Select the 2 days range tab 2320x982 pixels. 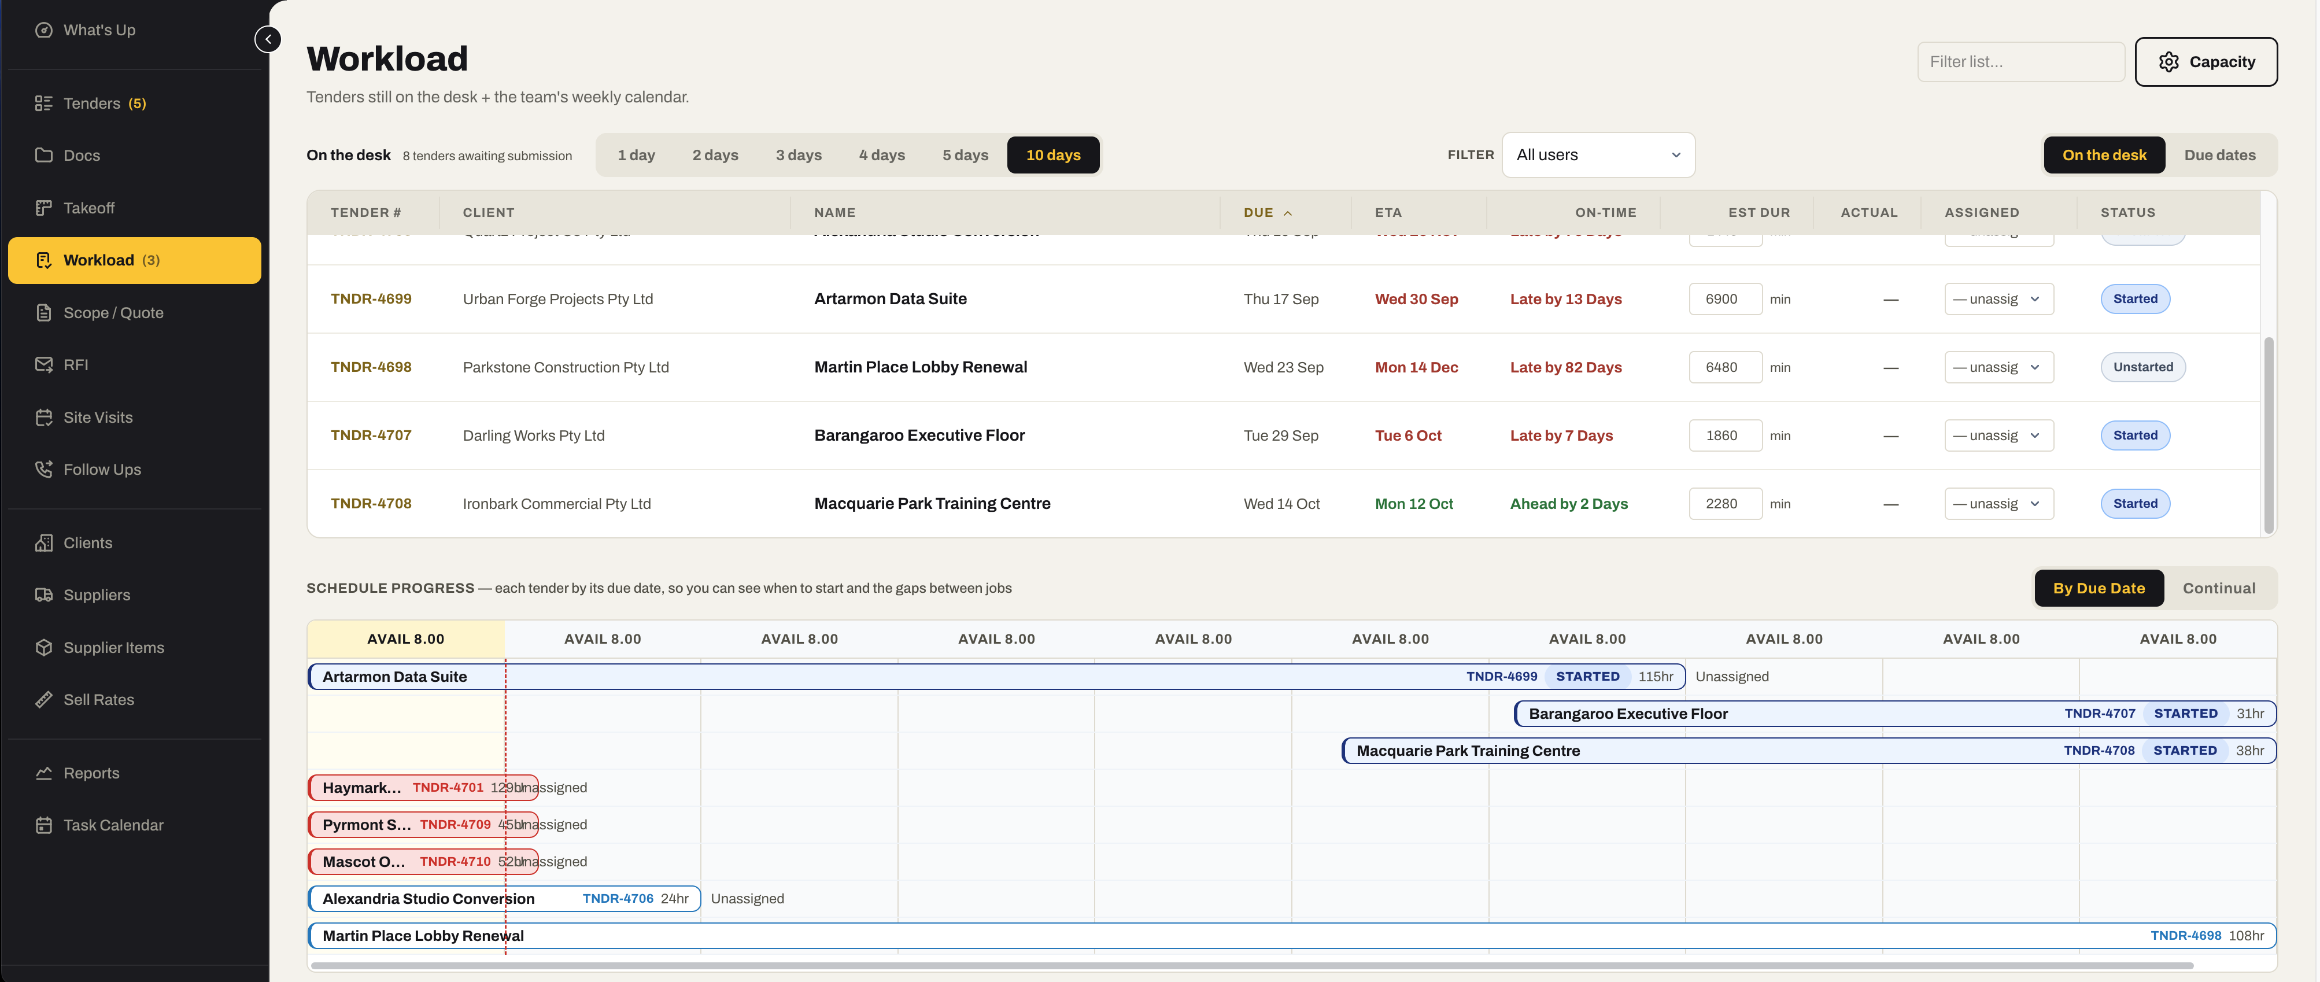click(715, 155)
